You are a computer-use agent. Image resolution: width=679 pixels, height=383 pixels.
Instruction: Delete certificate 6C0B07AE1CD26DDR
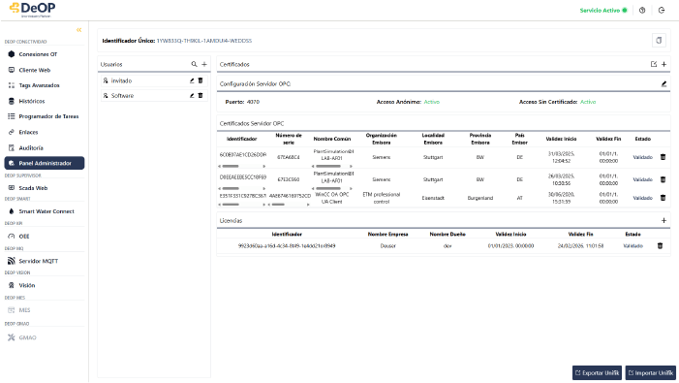pos(663,157)
